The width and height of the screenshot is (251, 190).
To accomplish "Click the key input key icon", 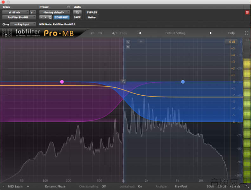I will click(6, 24).
